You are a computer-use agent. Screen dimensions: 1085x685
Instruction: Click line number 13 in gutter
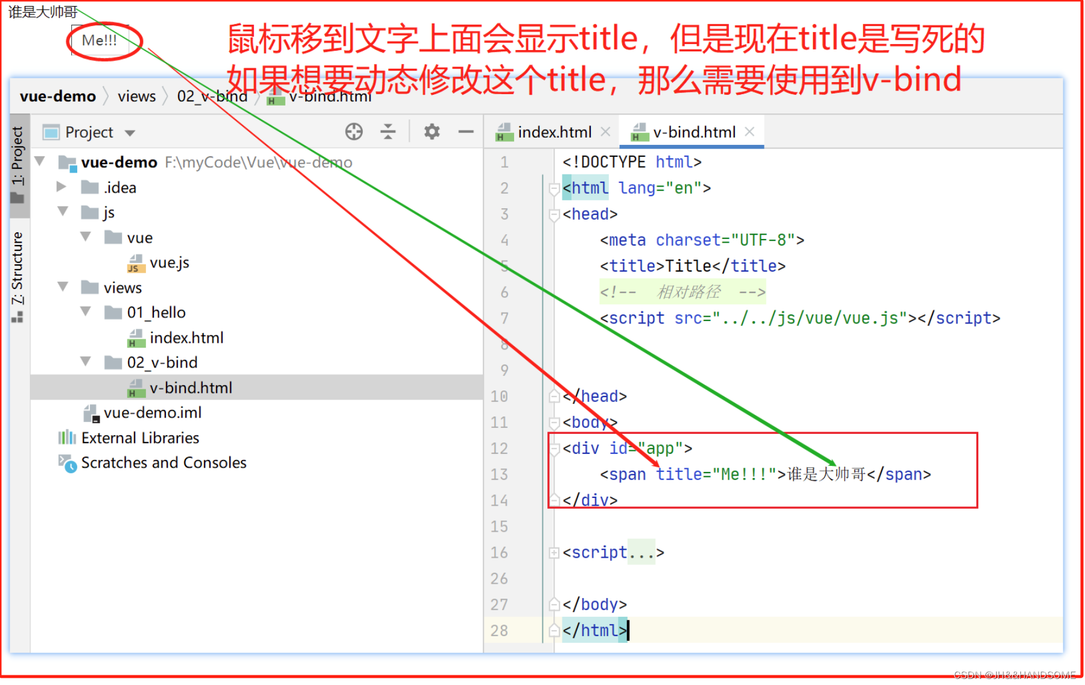click(x=499, y=474)
